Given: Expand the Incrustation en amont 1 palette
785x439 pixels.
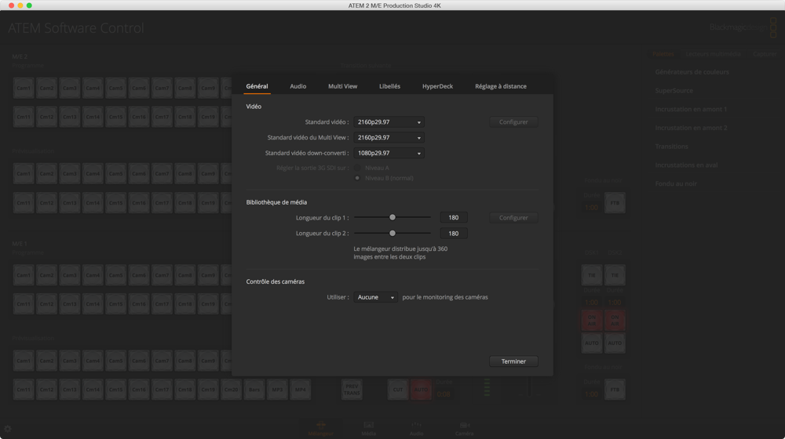Looking at the screenshot, I should (691, 109).
